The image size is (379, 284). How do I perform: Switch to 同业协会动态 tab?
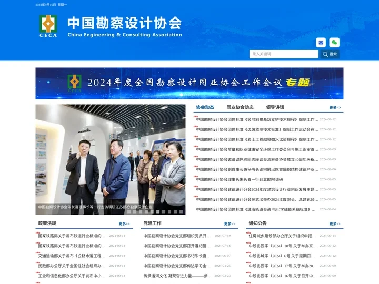240,107
